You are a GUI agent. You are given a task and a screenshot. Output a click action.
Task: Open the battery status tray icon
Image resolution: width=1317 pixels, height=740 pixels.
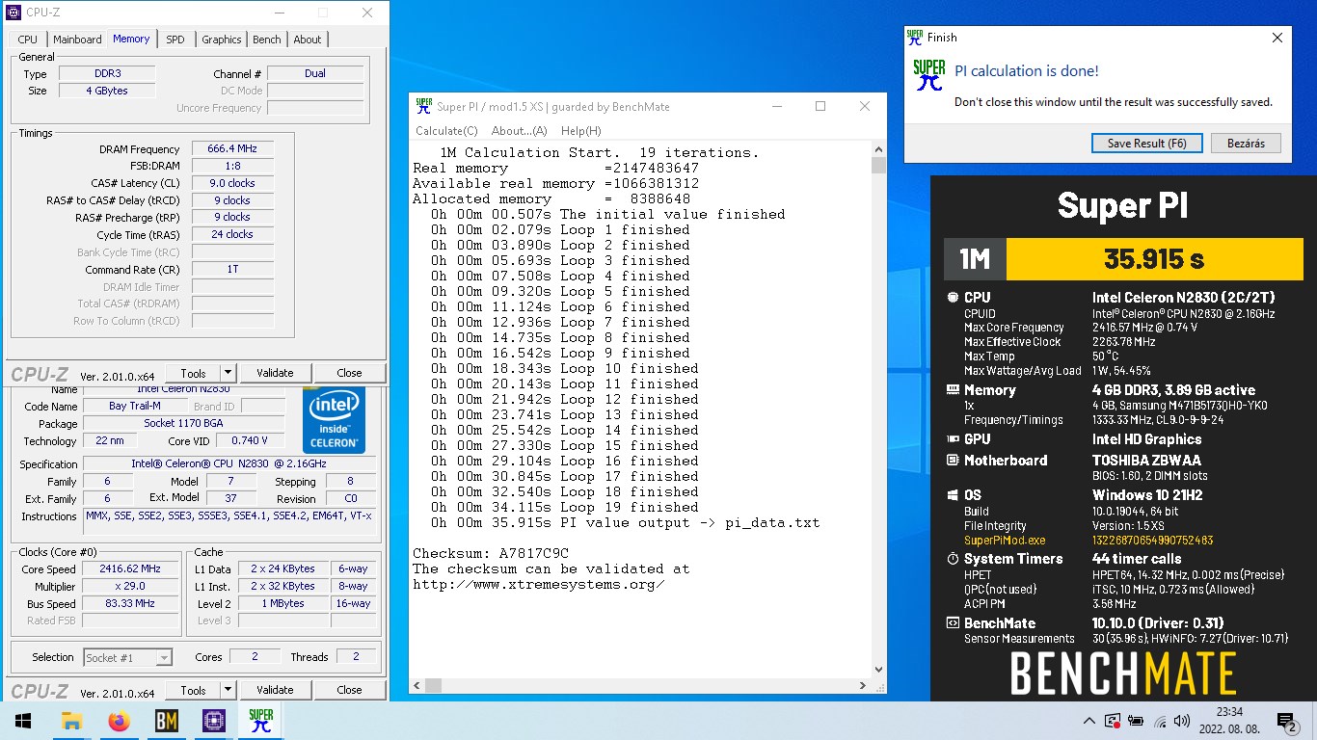point(1136,721)
